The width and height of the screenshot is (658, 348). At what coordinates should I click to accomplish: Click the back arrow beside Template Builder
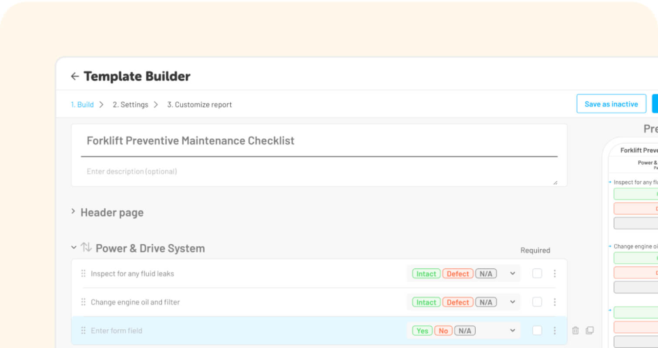75,77
